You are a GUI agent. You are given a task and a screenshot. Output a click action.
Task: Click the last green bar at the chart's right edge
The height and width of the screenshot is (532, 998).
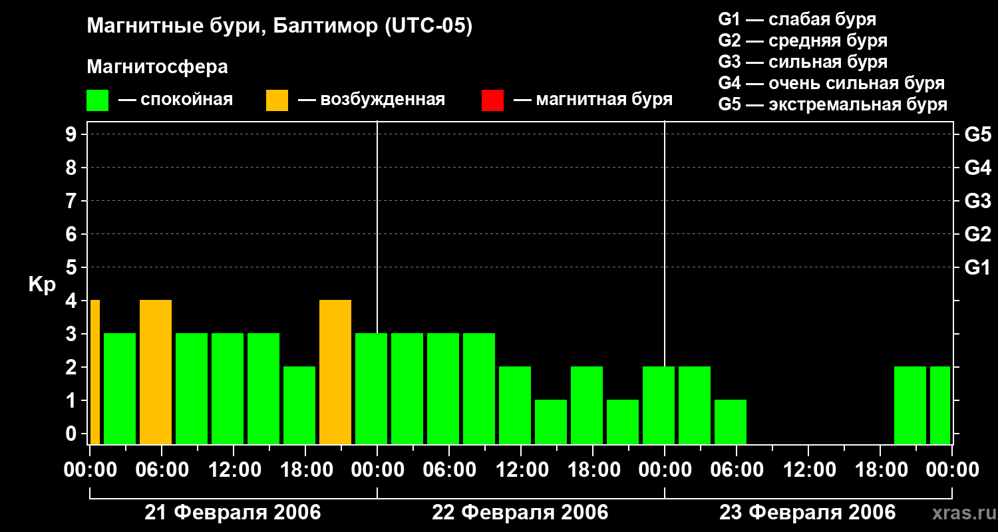pos(939,405)
